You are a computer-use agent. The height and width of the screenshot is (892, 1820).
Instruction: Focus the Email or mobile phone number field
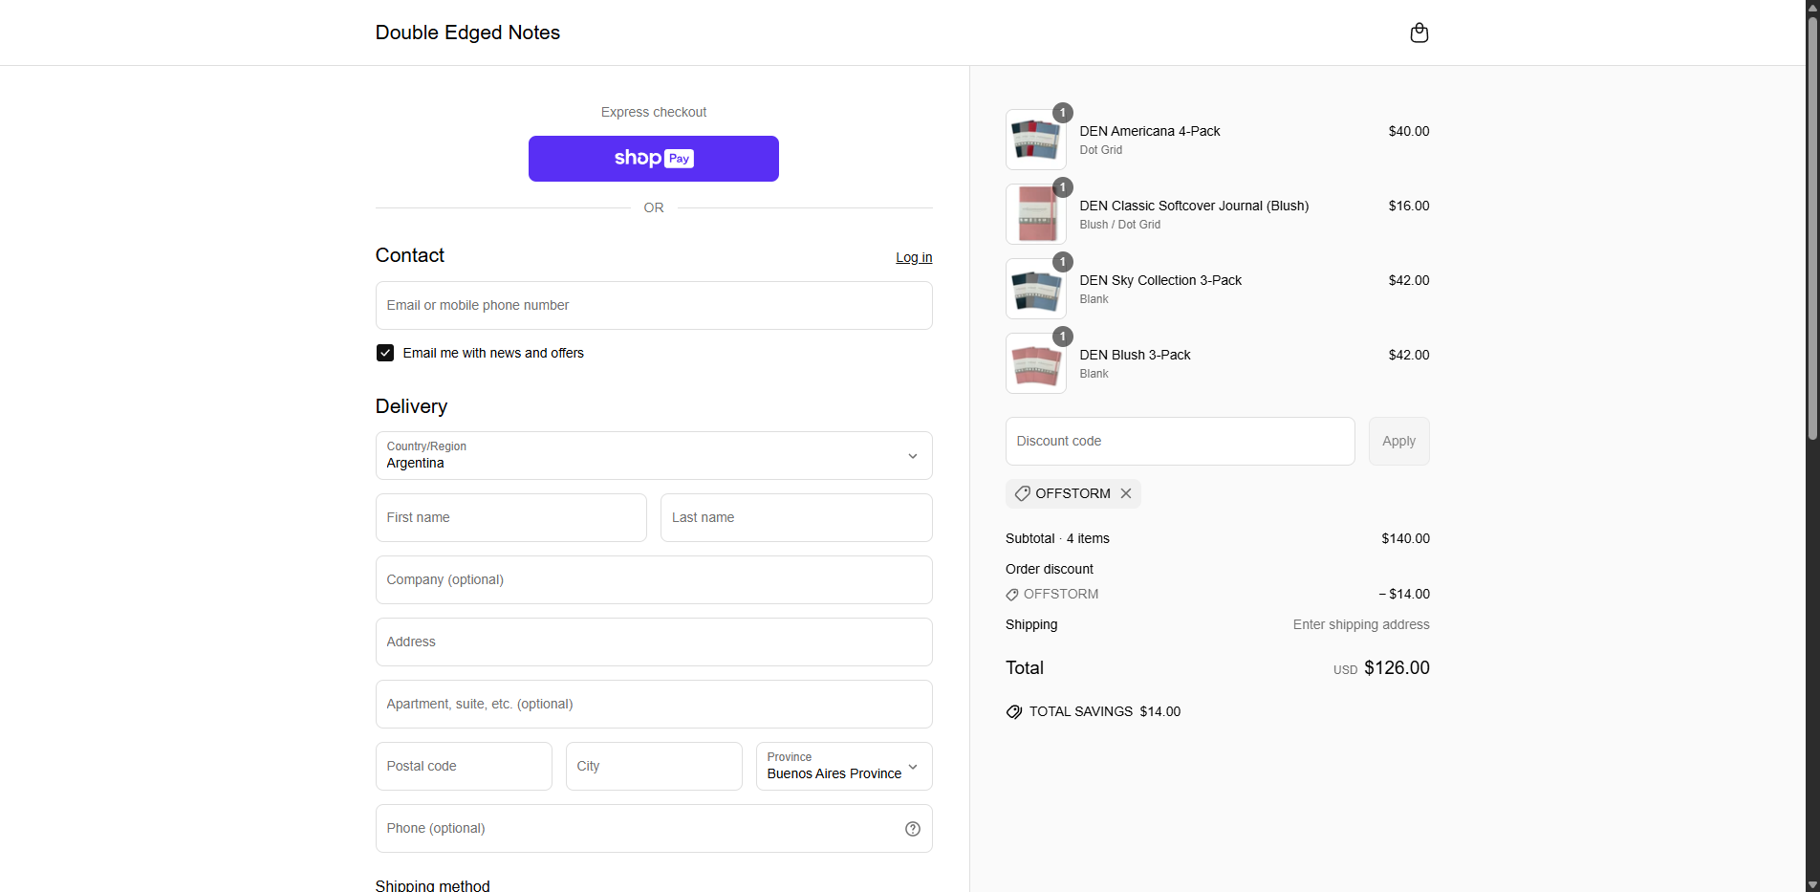click(654, 306)
